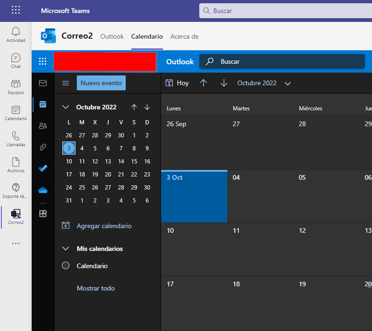Viewport: 372px width, 331px height.
Task: Switch to the Calendario tab
Action: pyautogui.click(x=147, y=36)
